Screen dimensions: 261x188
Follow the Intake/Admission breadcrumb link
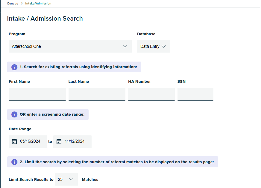[x=38, y=4]
